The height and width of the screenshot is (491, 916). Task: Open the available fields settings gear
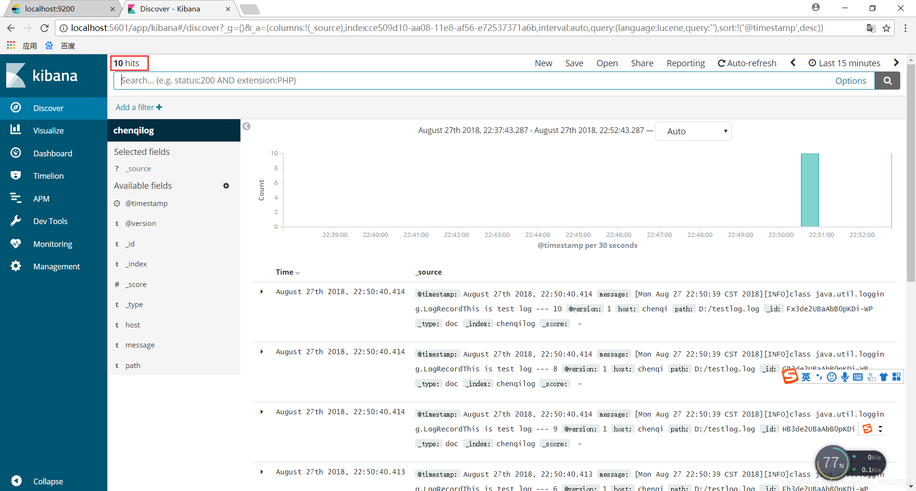(x=226, y=186)
